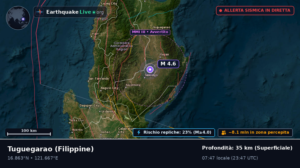Click Profondità: 35 km (Superficiale) text

pos(247,148)
